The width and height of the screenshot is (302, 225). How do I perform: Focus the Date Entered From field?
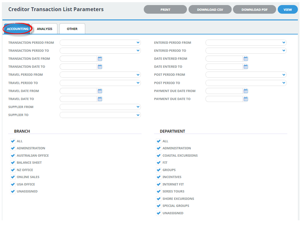pyautogui.click(x=224, y=59)
